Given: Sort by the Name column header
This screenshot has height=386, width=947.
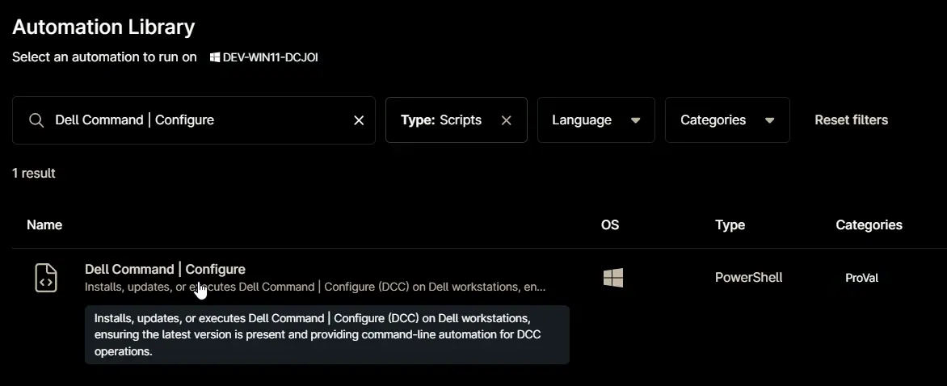Looking at the screenshot, I should point(44,225).
